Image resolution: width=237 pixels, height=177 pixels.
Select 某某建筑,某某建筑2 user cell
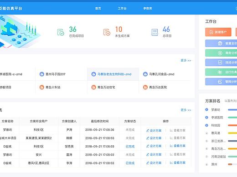[39, 138]
